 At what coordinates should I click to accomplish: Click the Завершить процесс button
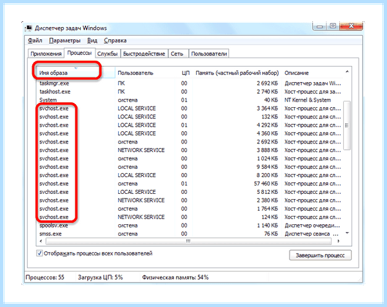click(x=320, y=255)
